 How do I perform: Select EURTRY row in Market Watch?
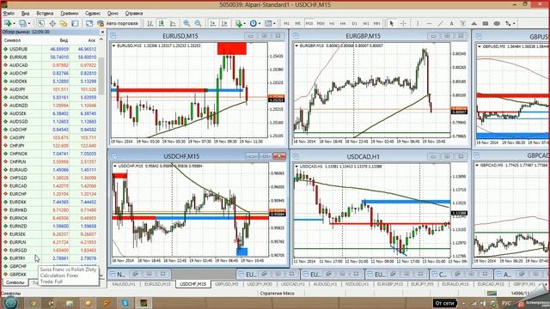click(x=50, y=258)
